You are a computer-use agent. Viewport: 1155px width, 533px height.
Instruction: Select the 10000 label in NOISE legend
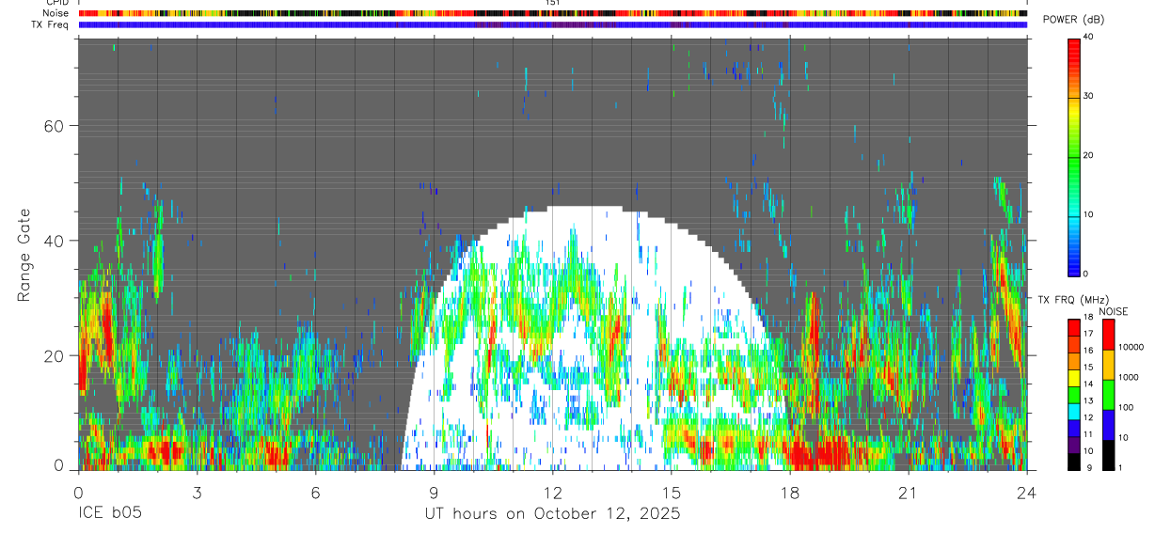pyautogui.click(x=1130, y=347)
